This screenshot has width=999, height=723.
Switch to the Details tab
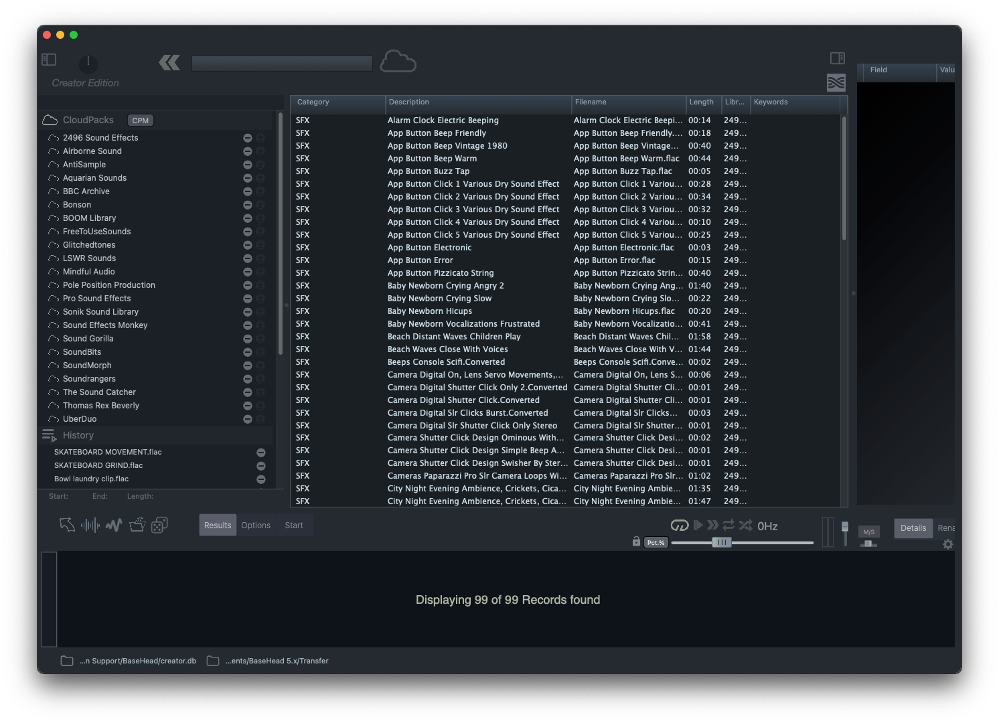click(913, 528)
